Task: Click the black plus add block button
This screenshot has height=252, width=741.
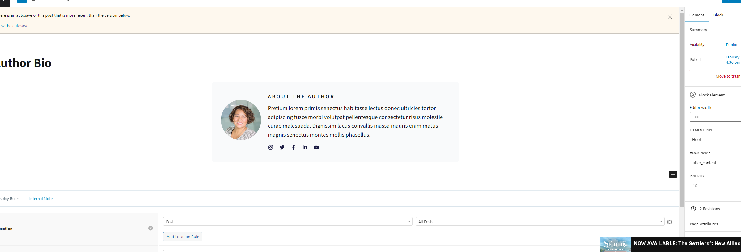Action: click(673, 174)
